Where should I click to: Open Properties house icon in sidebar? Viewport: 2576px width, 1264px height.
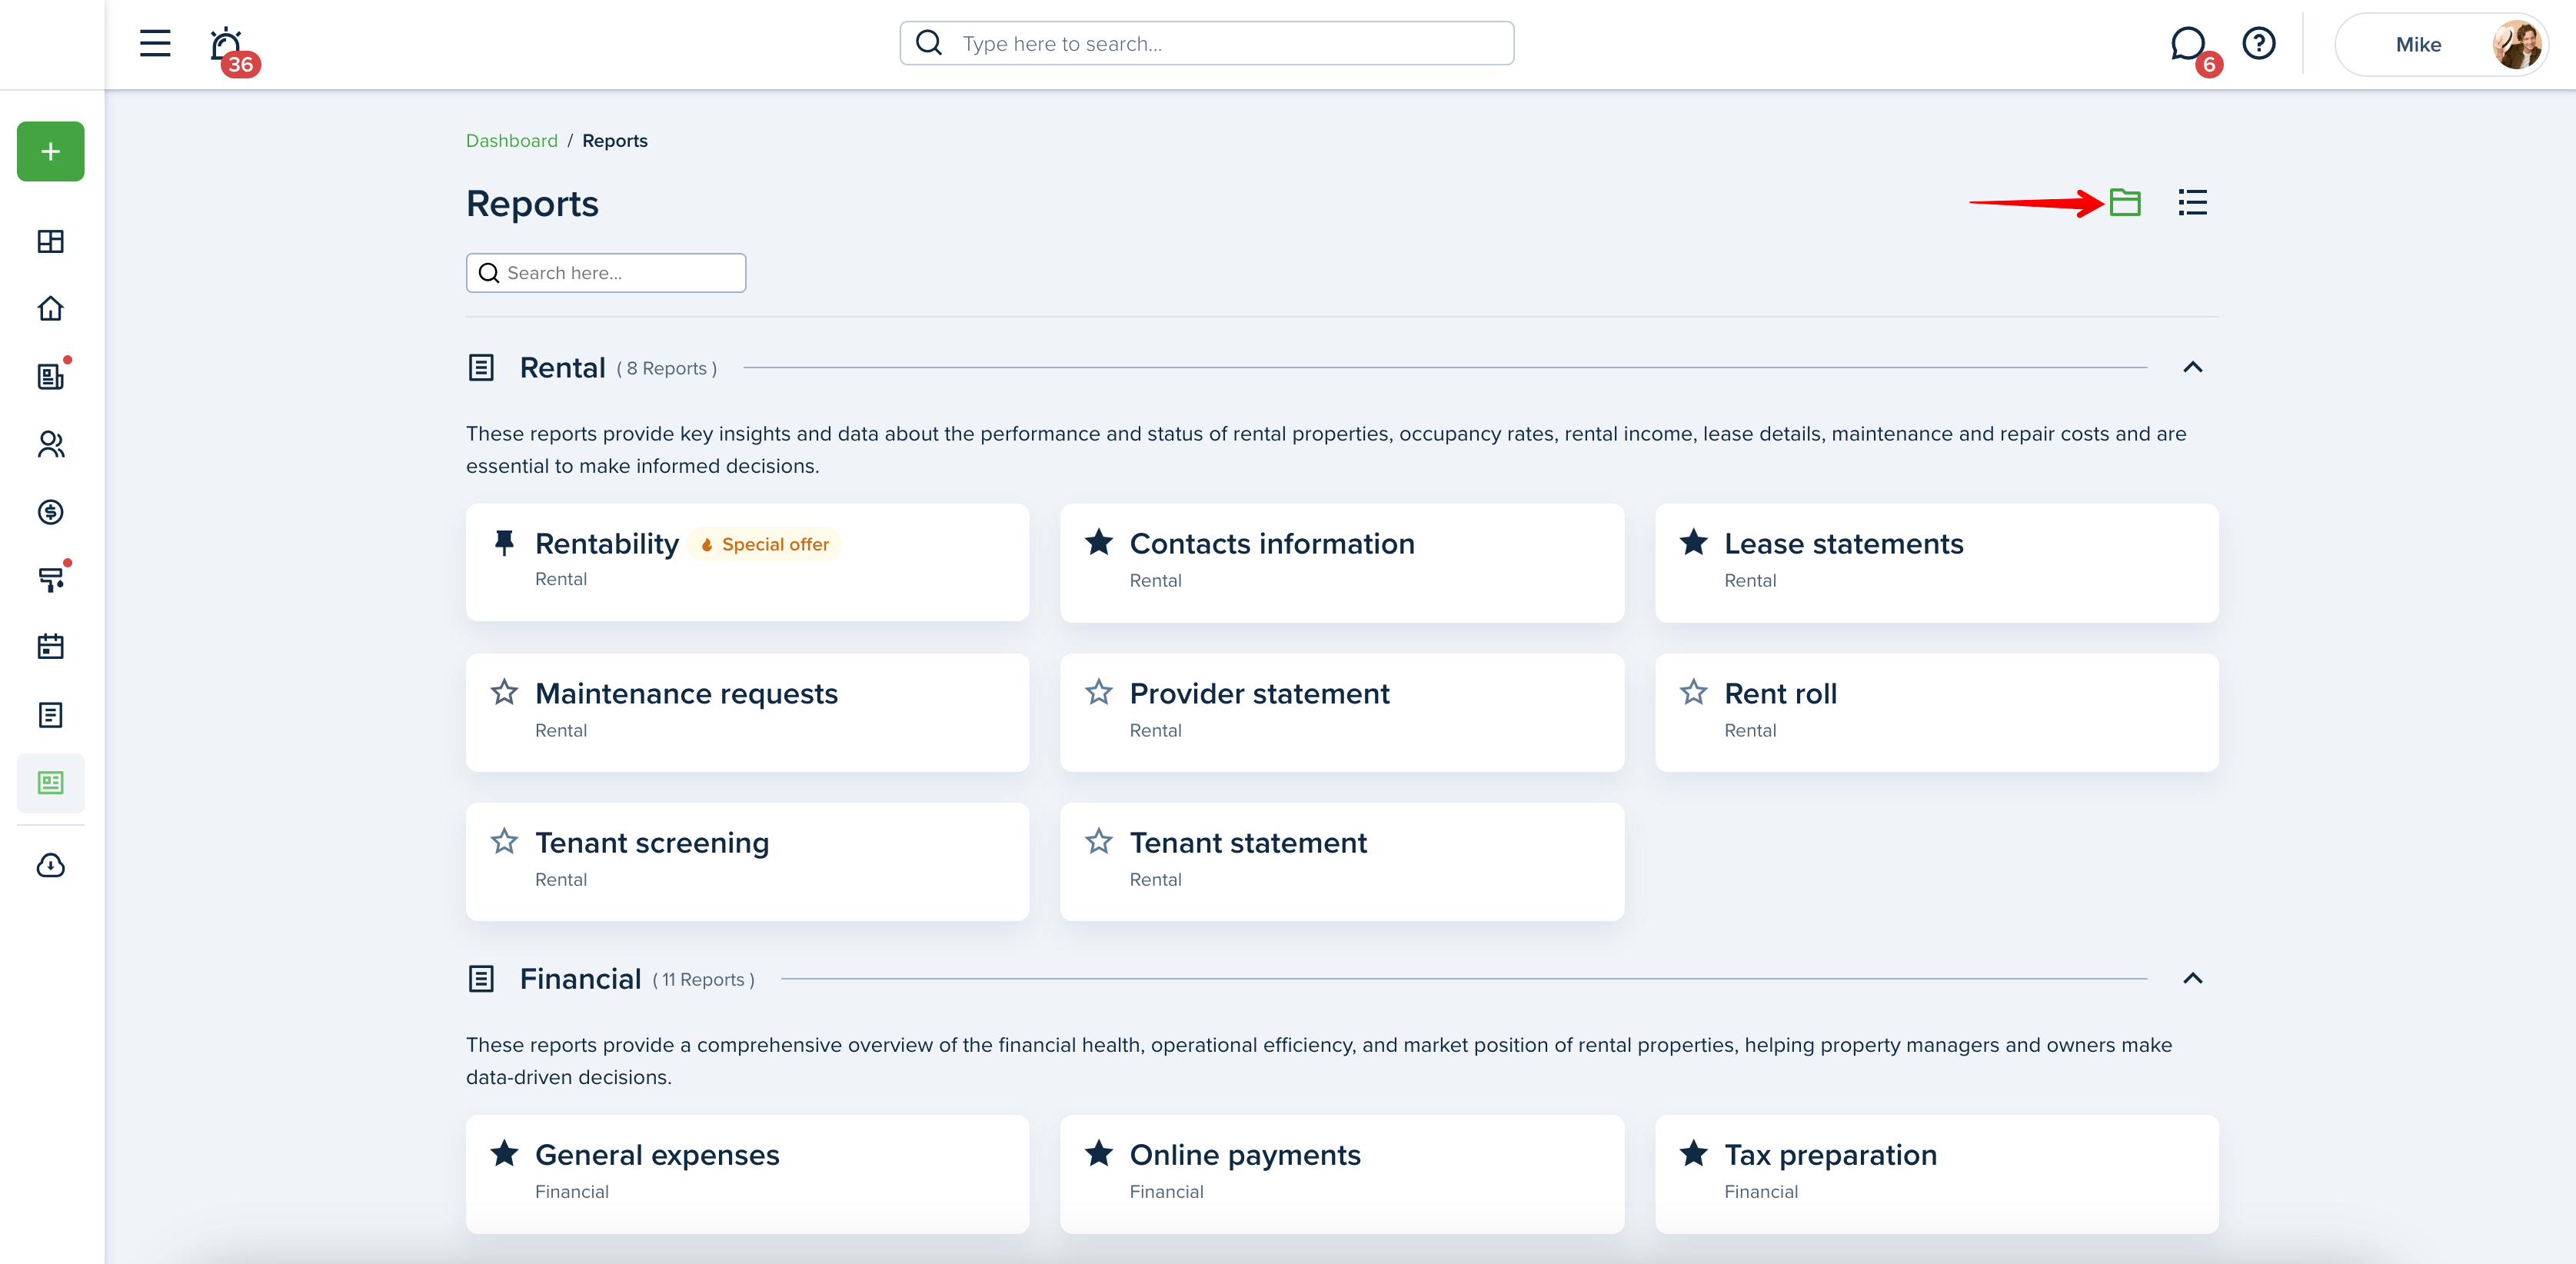[51, 309]
